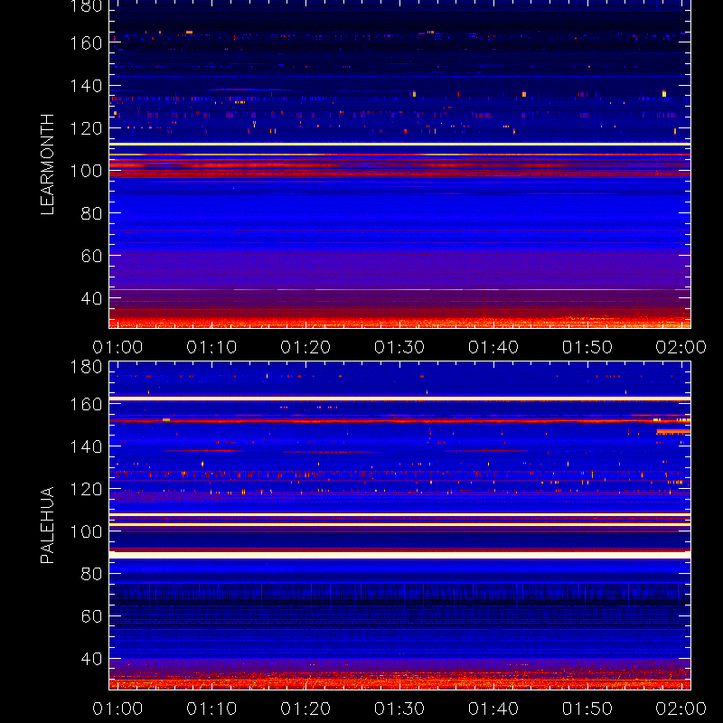Viewport: 723px width, 723px height.
Task: Click the 01:30 time label under the Palehua plot
Action: tap(399, 709)
